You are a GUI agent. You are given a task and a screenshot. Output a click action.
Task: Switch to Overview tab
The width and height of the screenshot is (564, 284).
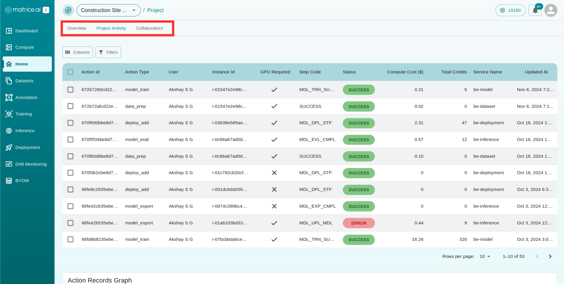coord(77,28)
